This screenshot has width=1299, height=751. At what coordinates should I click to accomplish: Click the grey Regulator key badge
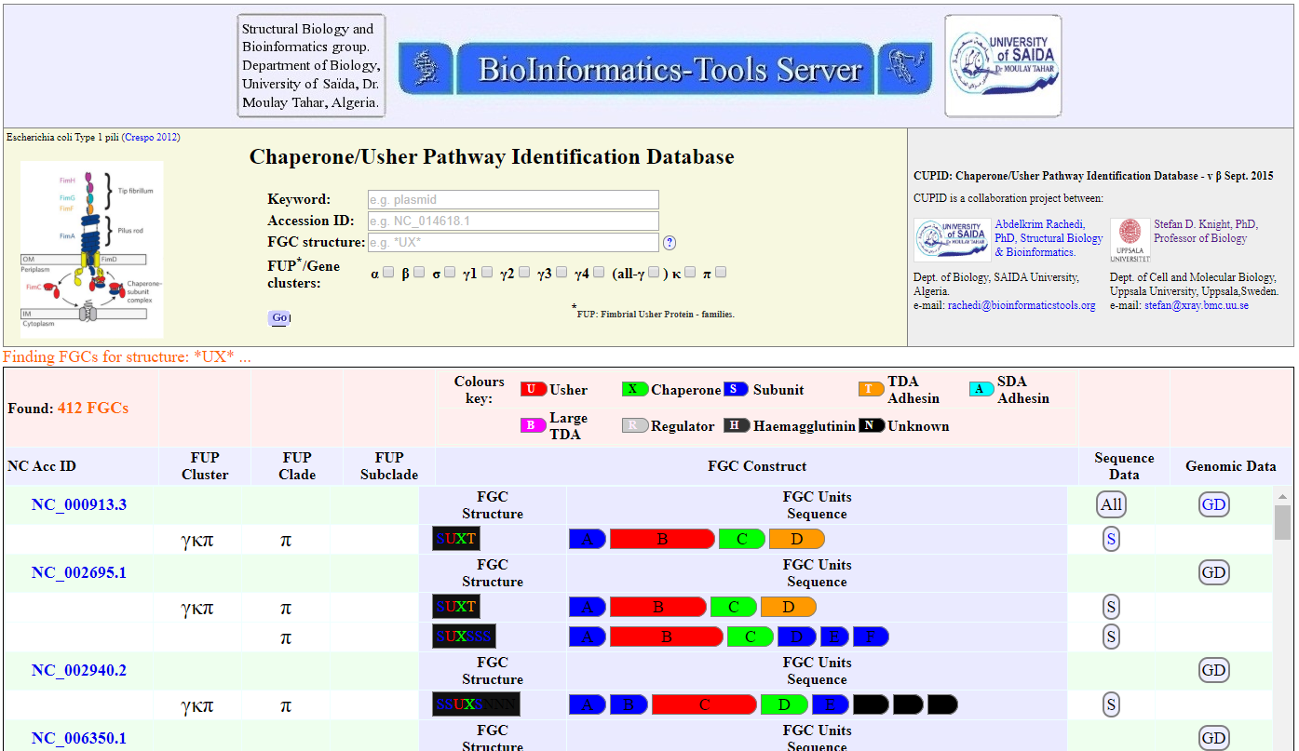pyautogui.click(x=635, y=426)
